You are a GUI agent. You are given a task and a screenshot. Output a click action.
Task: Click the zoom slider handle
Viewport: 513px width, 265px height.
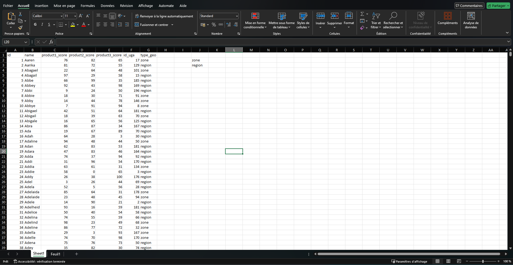pos(483,261)
